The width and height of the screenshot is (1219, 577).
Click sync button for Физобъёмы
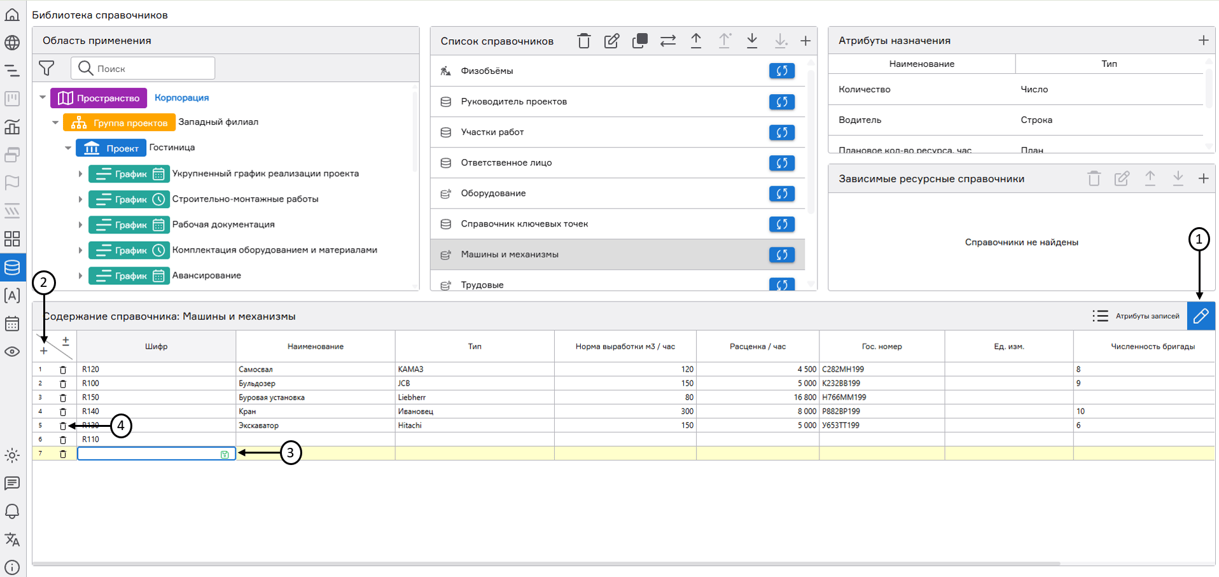[x=781, y=71]
